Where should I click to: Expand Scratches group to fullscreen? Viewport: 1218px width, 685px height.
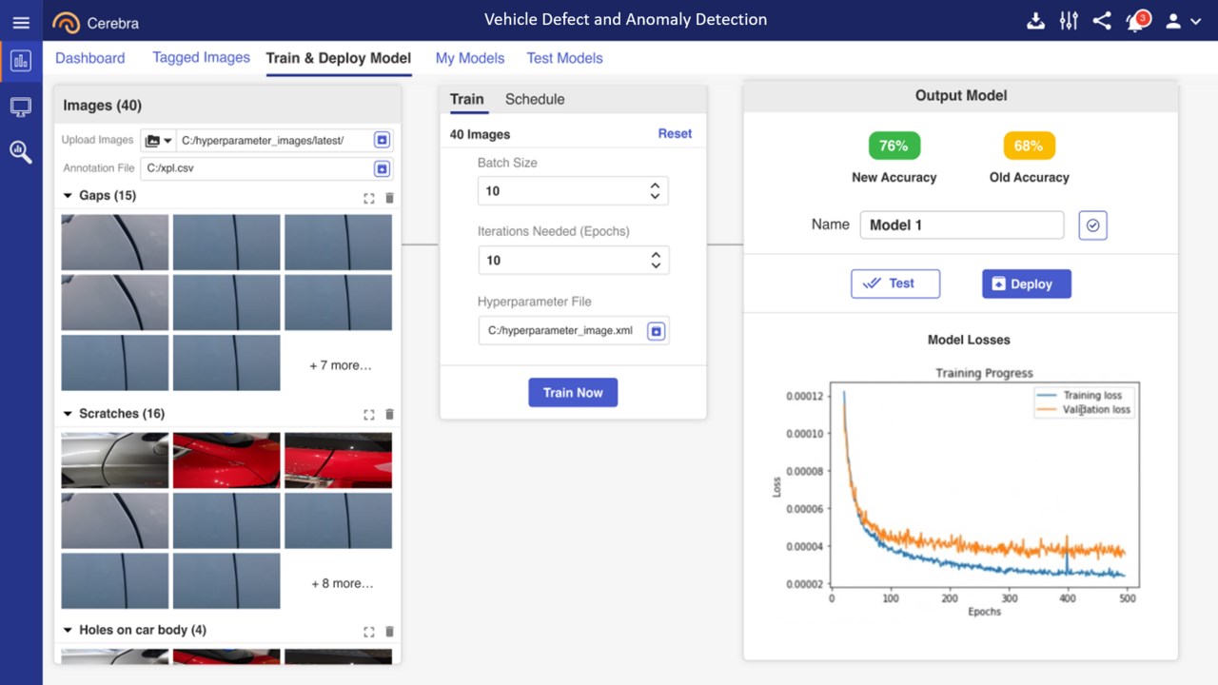[x=369, y=415]
